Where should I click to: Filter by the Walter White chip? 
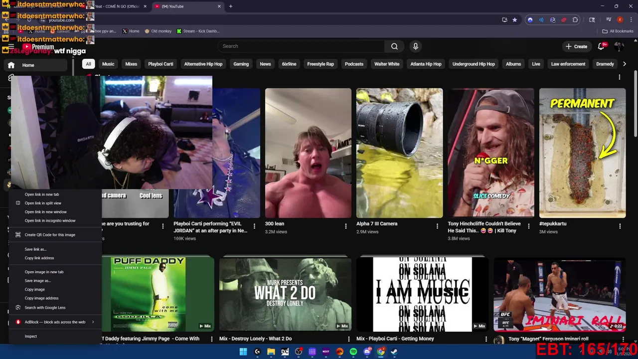pos(387,64)
